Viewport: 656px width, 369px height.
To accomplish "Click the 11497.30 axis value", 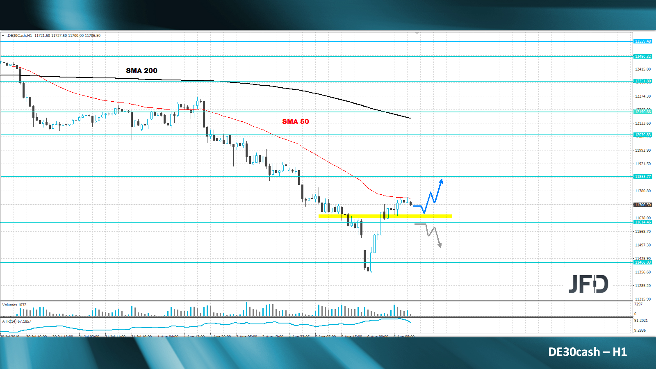I will [x=643, y=245].
